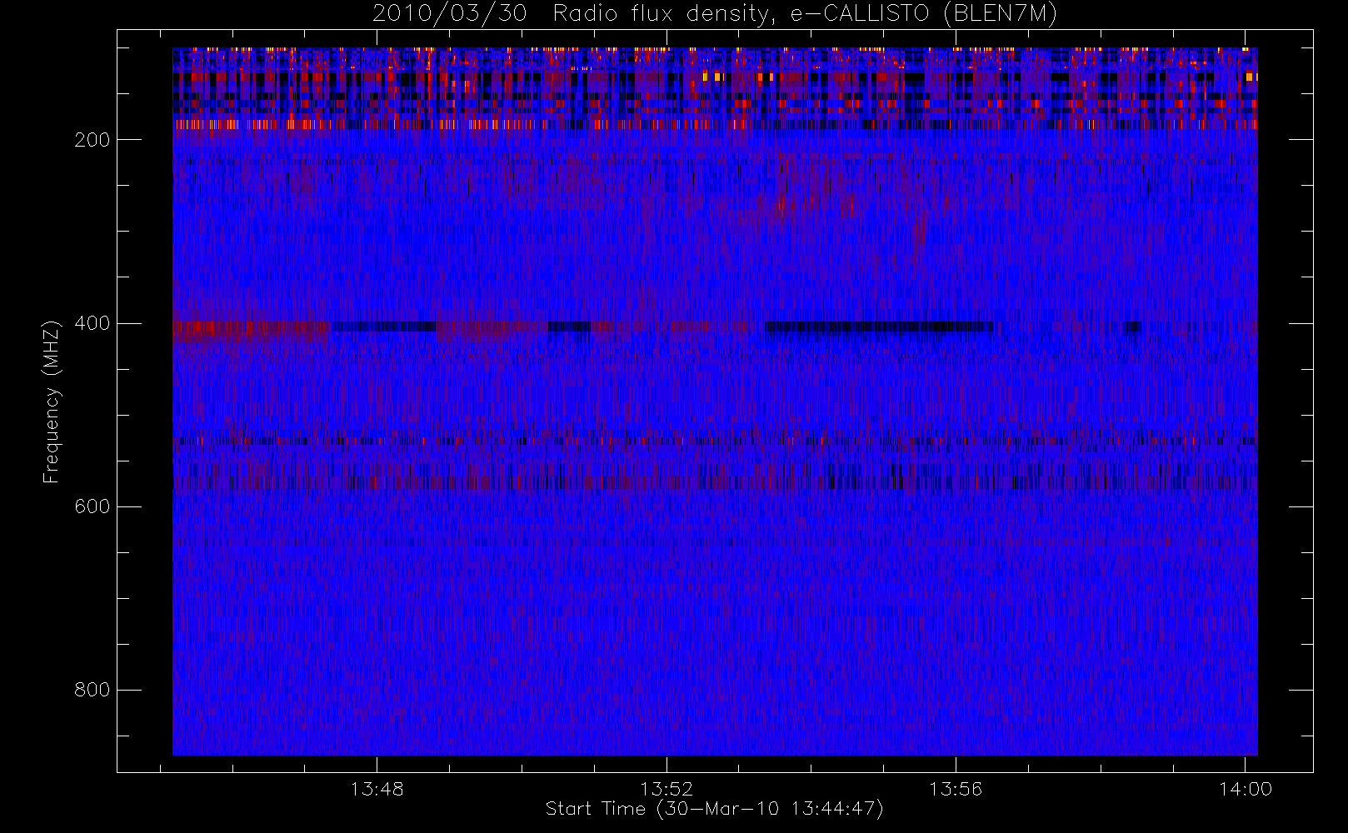Viewport: 1348px width, 833px height.
Task: Select the 200 frequency tick label
Action: point(92,140)
